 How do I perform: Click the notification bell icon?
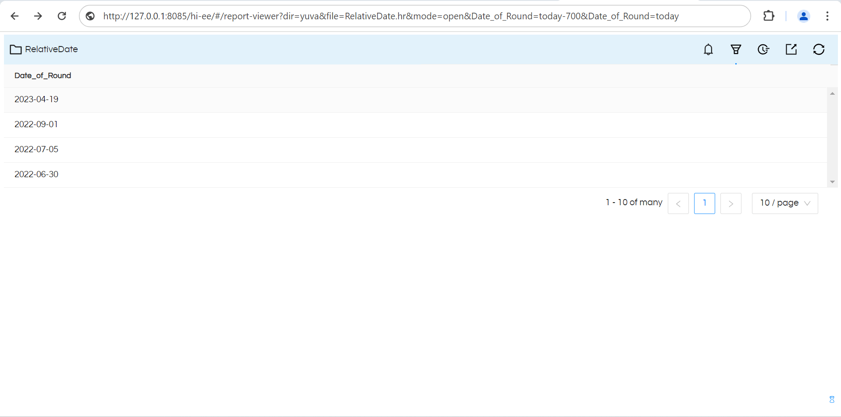point(708,50)
